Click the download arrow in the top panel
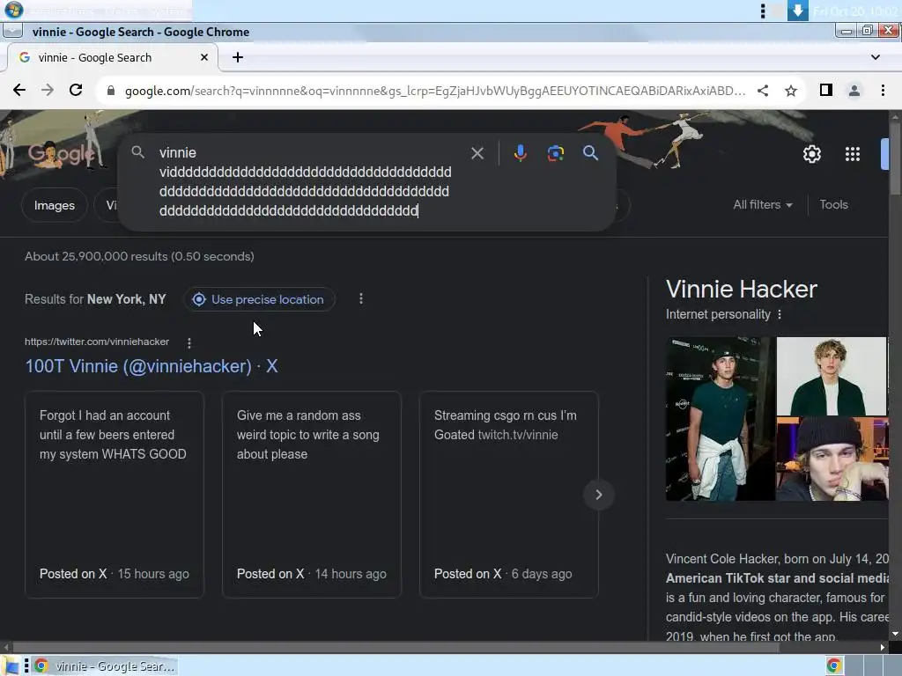Viewport: 902px width, 676px height. point(797,11)
